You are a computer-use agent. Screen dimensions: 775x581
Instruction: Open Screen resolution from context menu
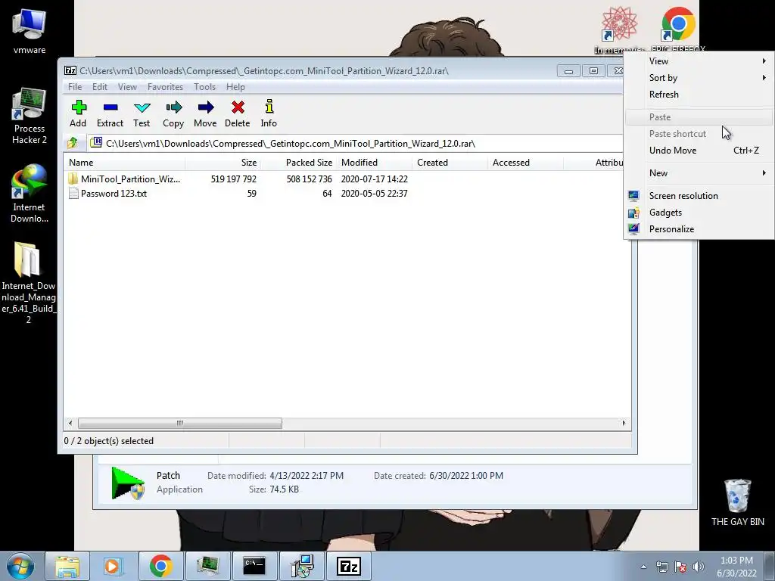pos(699,196)
